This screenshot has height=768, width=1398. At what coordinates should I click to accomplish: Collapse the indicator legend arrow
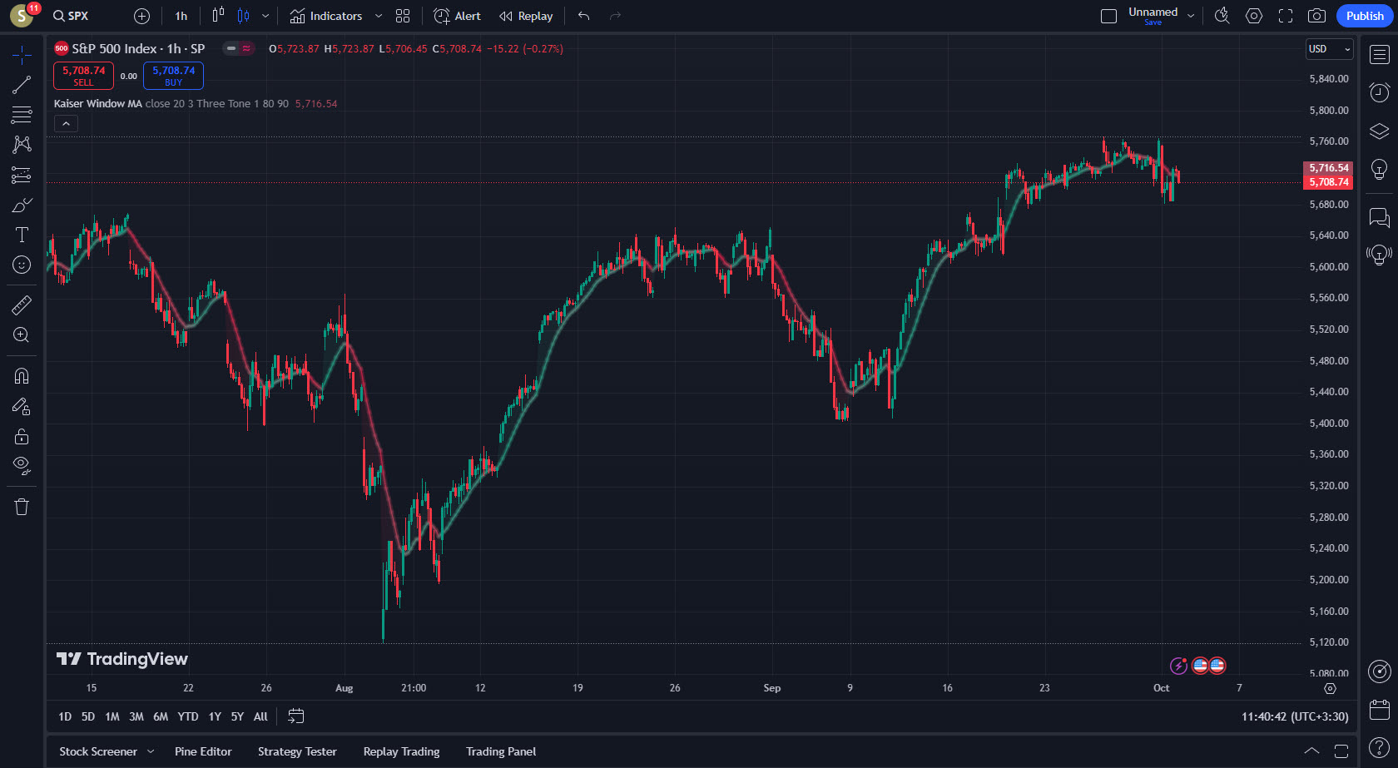66,124
